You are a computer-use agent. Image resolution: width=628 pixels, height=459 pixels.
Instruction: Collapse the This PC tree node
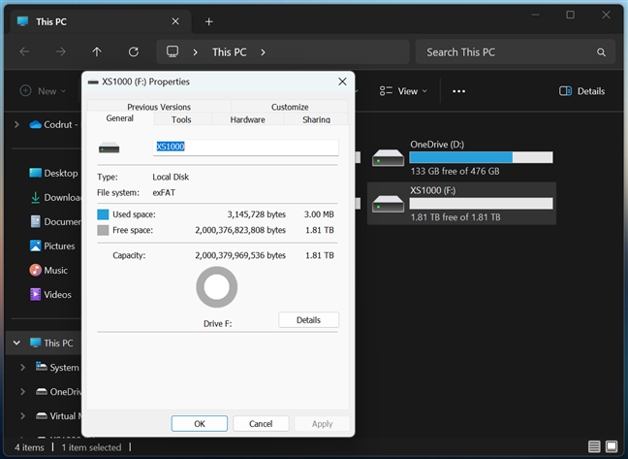pyautogui.click(x=16, y=343)
